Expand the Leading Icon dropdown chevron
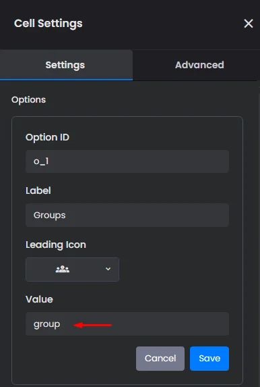260x387 pixels. pos(108,269)
